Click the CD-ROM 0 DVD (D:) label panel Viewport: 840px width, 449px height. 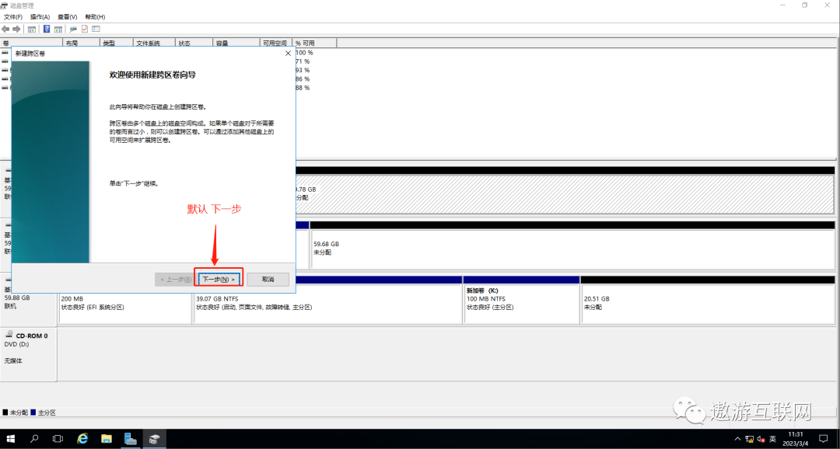[x=29, y=354]
